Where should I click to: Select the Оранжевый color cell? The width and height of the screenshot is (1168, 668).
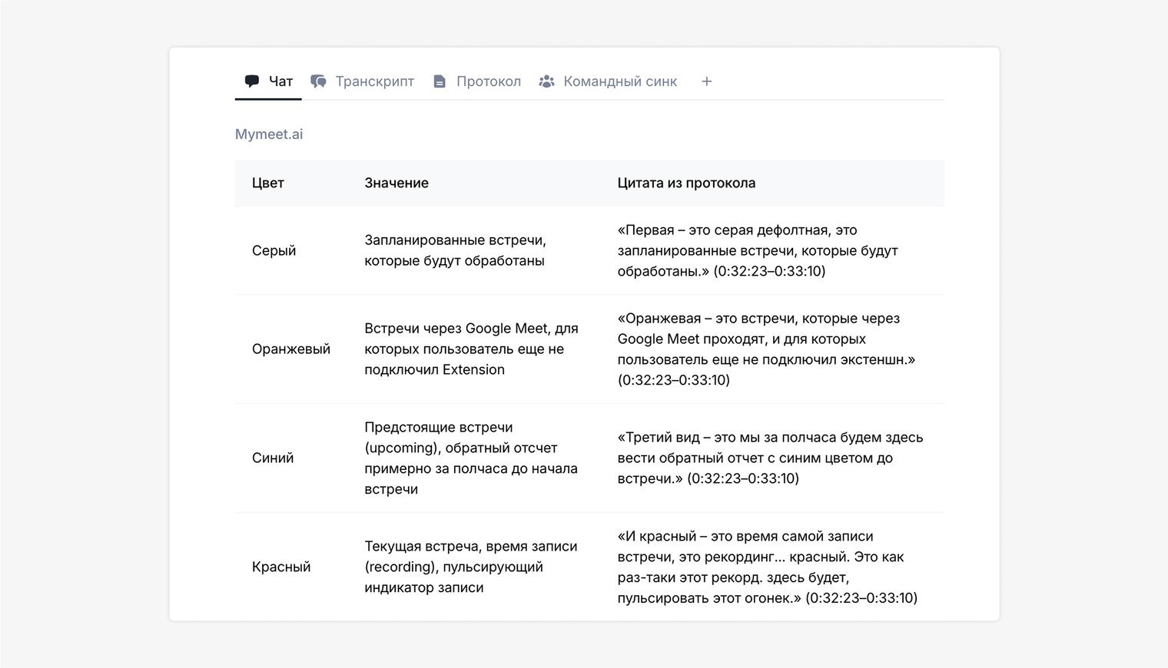[291, 349]
